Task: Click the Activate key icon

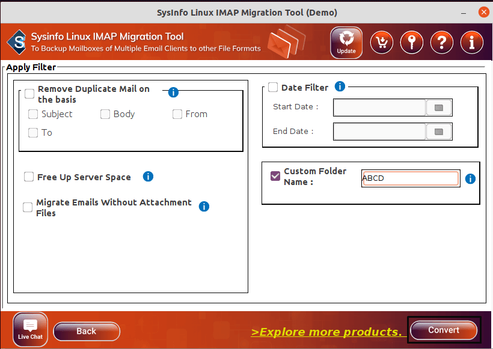Action: [412, 43]
